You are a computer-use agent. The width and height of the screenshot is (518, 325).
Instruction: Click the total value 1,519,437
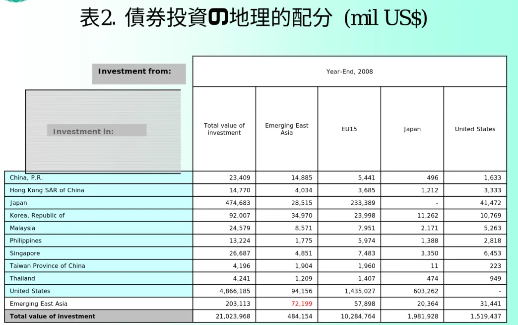click(x=486, y=316)
